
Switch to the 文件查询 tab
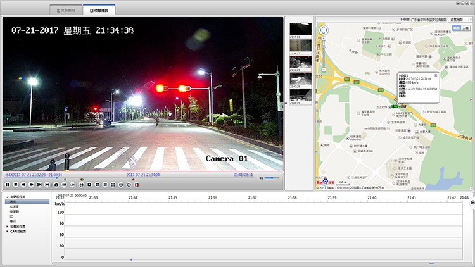[x=65, y=11]
